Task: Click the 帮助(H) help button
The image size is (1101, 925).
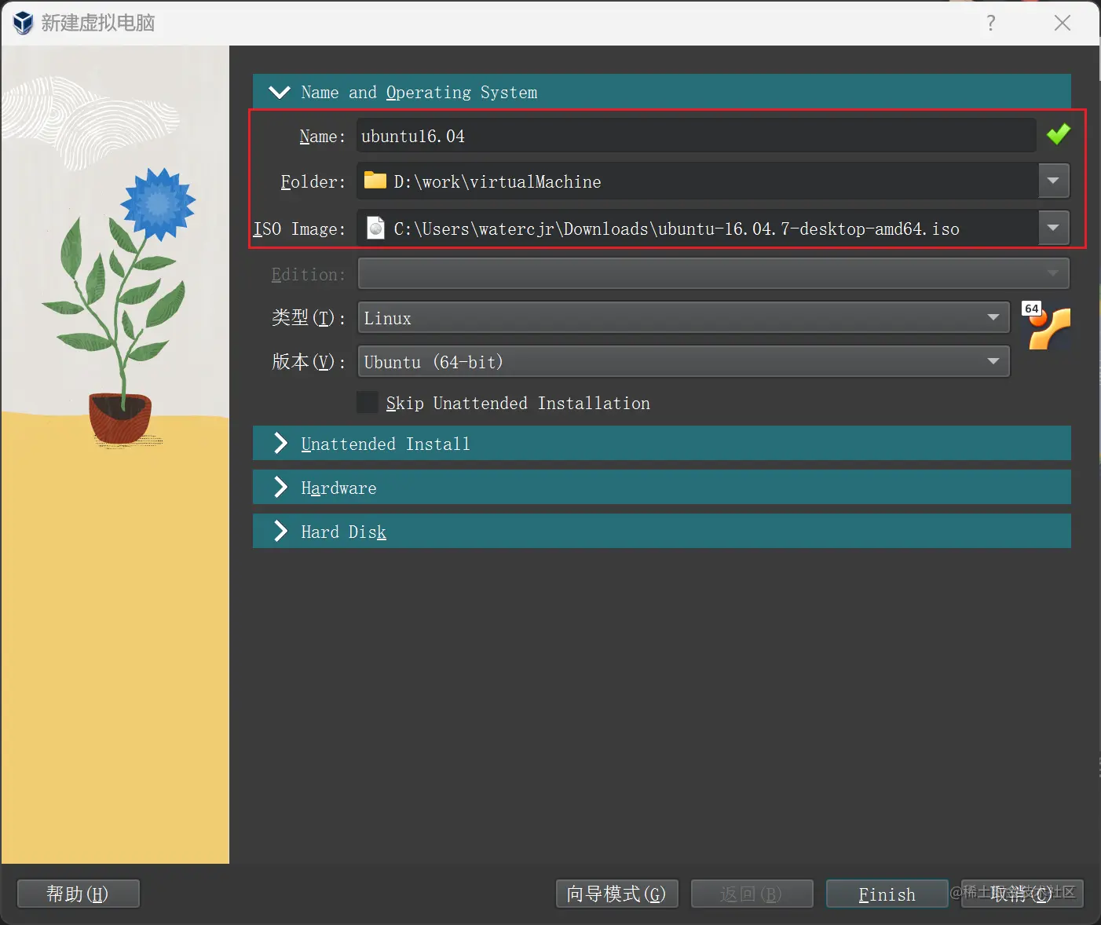Action: (79, 894)
